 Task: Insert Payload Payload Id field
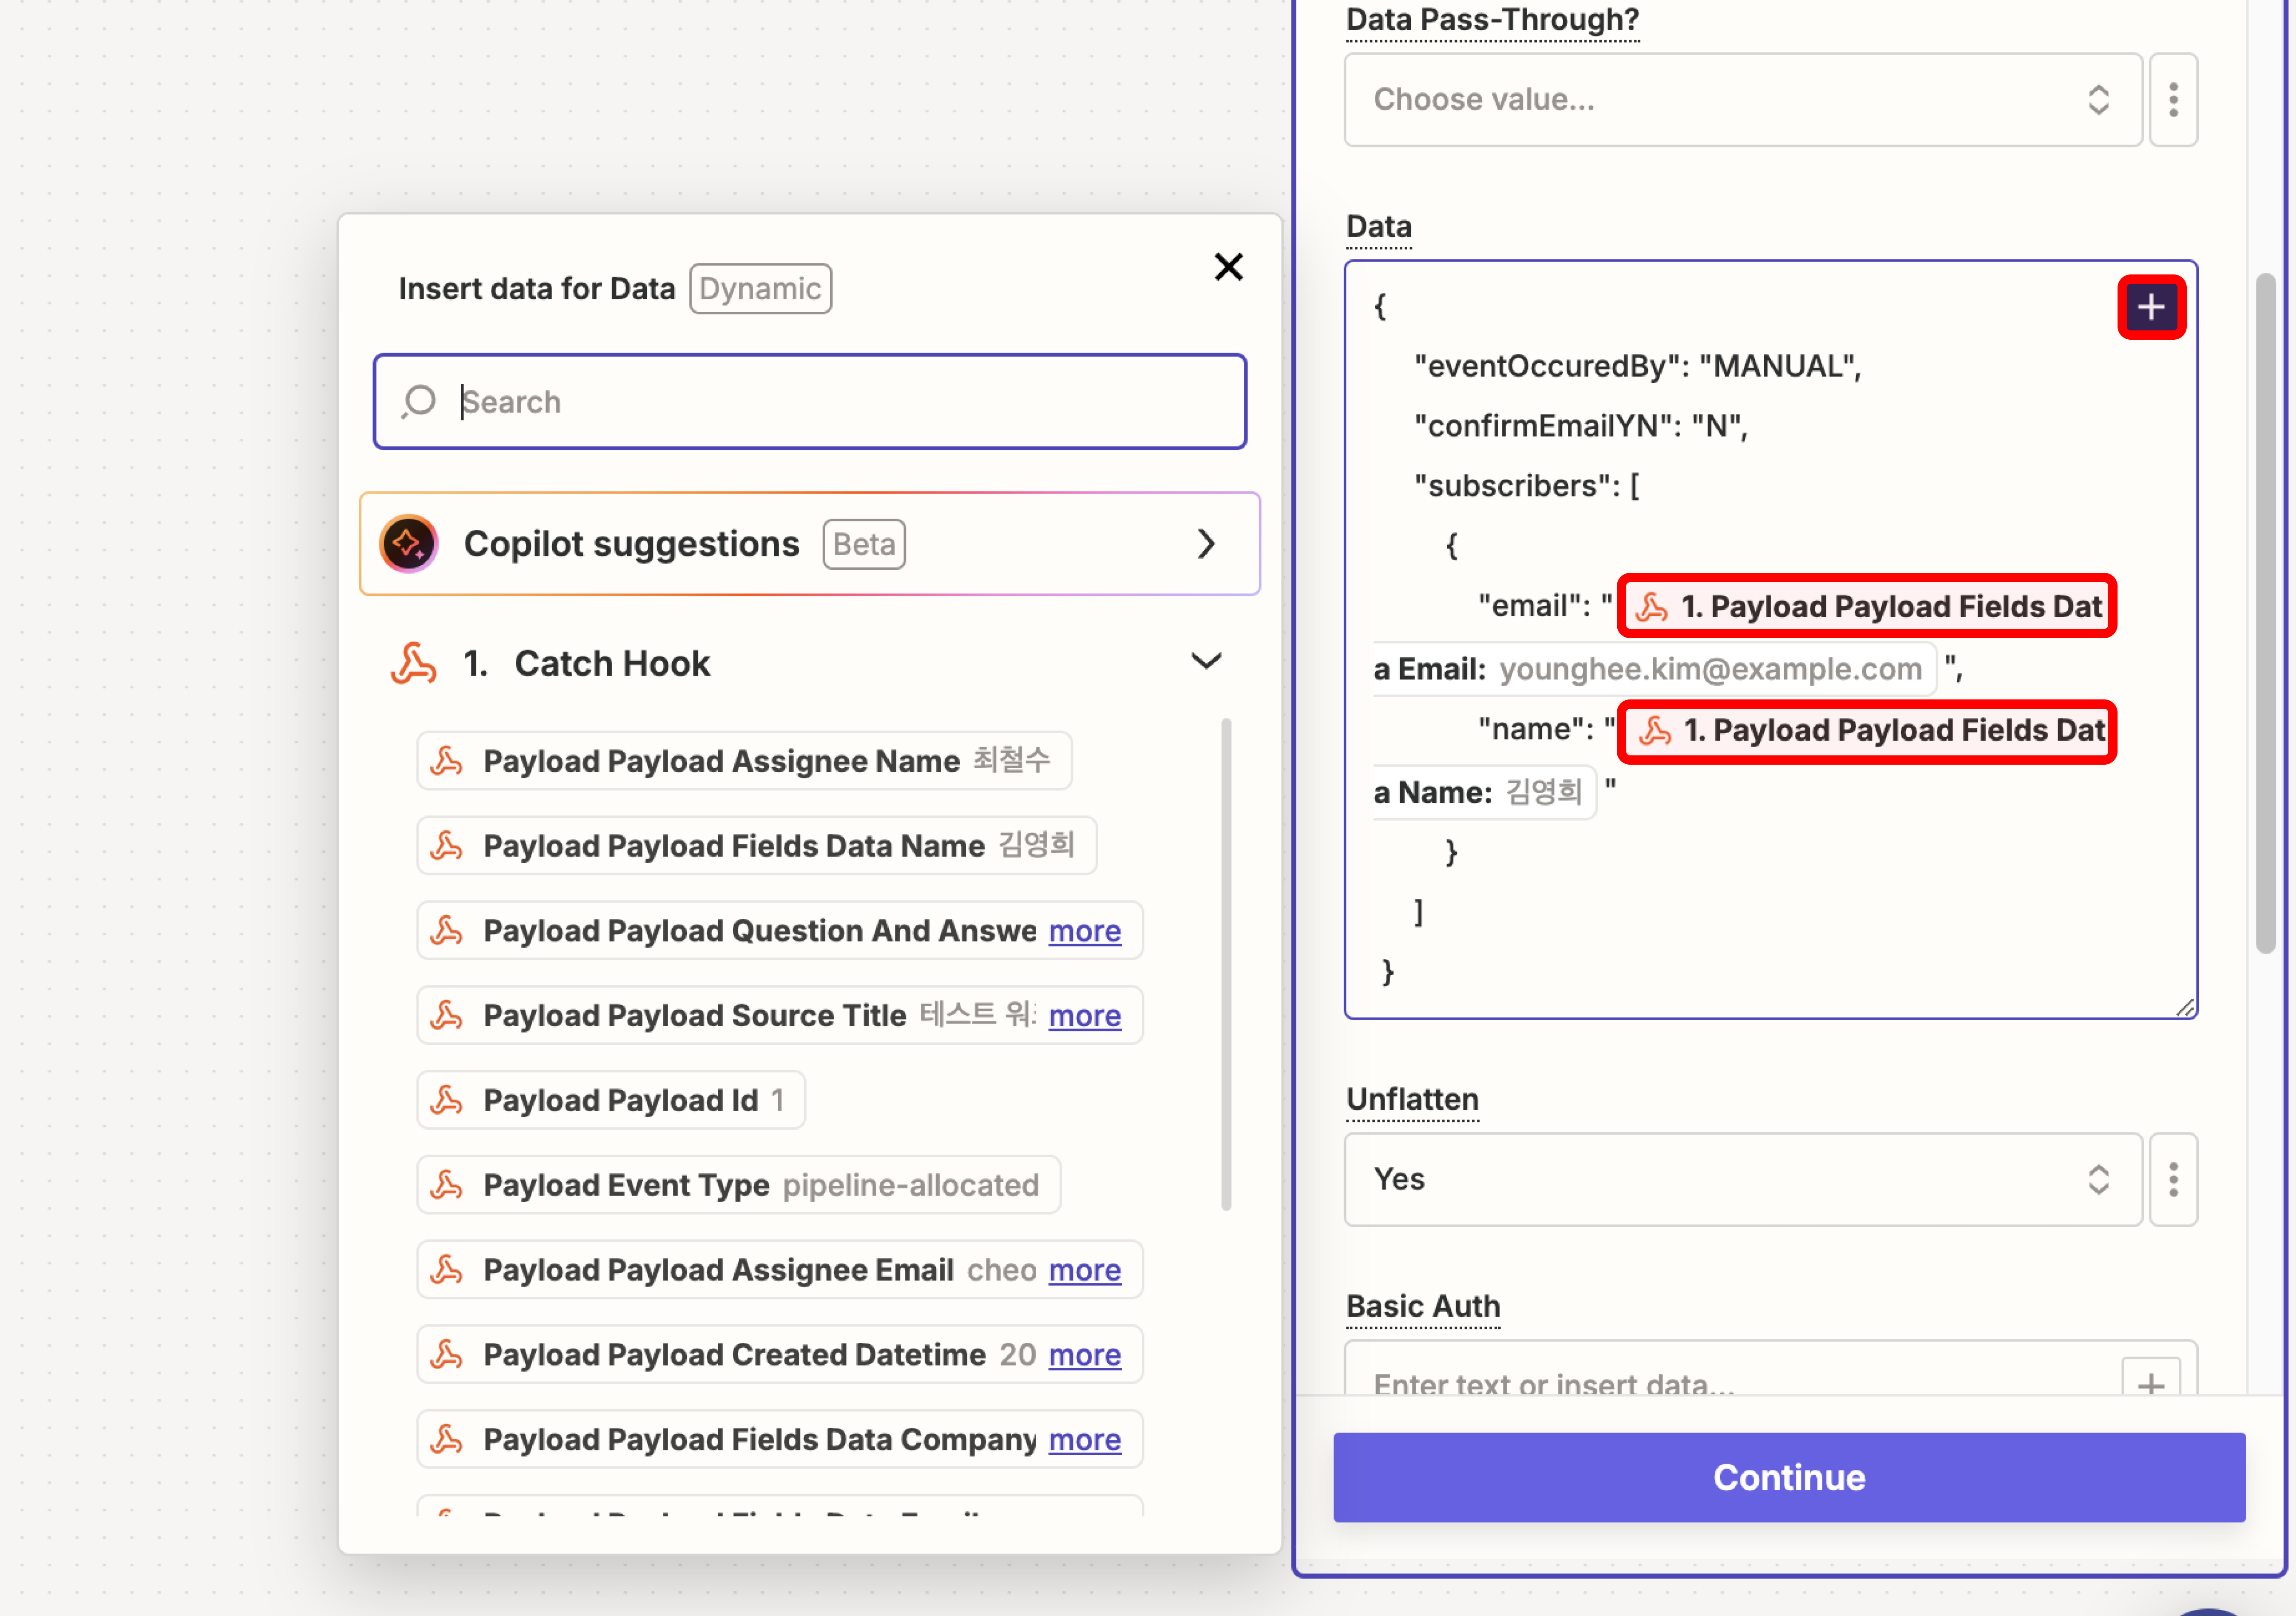(x=610, y=1100)
